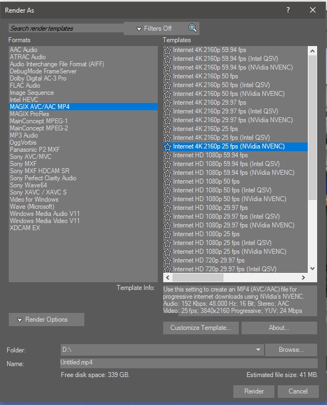
Task: Expand Render Options
Action: pyautogui.click(x=47, y=320)
